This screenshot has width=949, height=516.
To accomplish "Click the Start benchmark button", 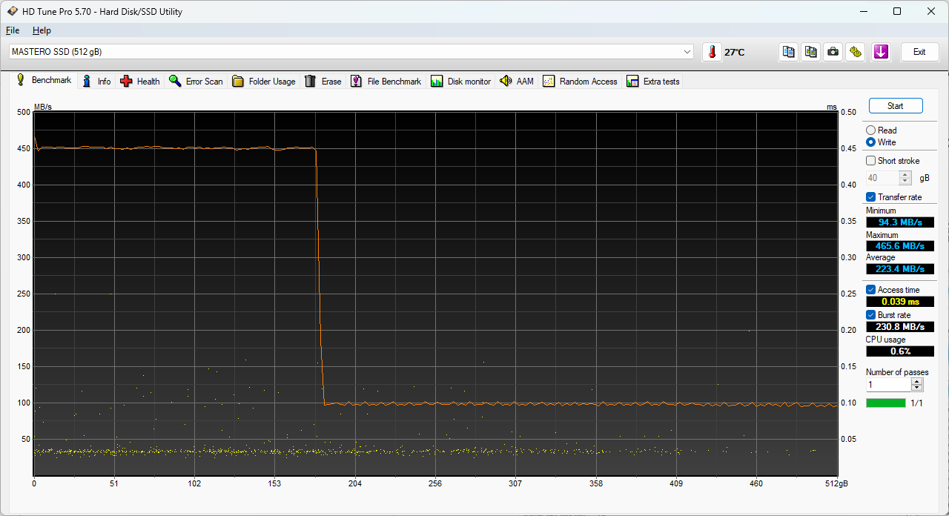I will click(896, 106).
